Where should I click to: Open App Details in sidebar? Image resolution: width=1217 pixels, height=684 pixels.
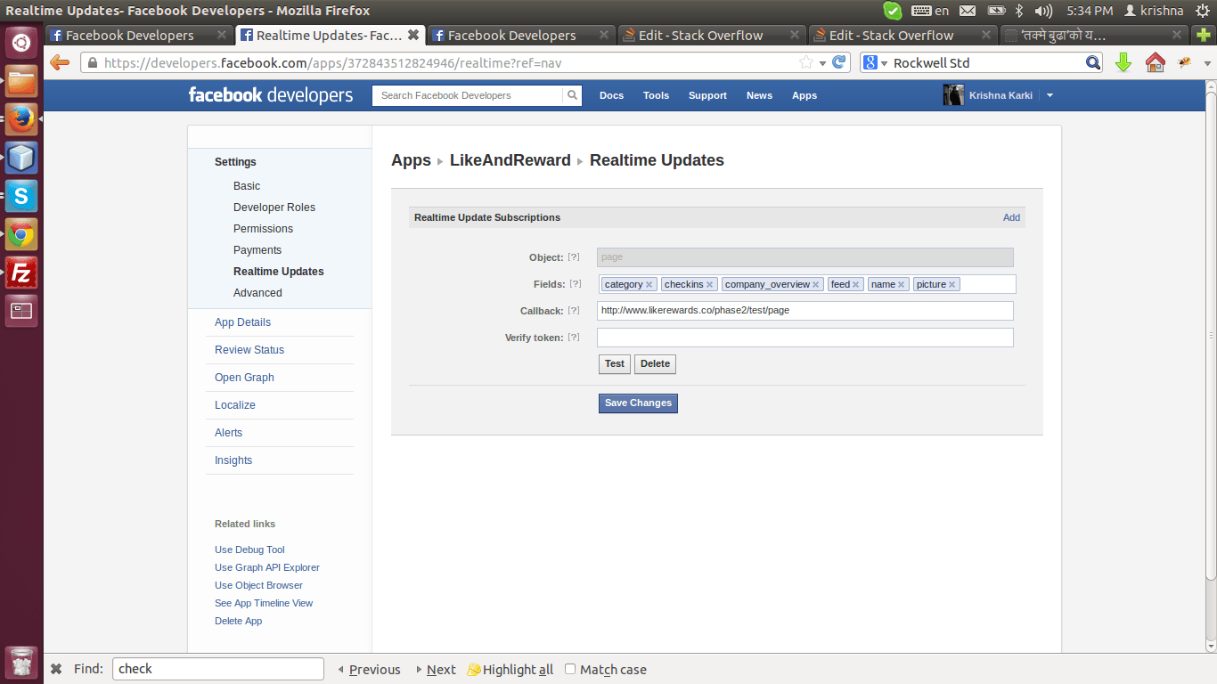tap(242, 322)
